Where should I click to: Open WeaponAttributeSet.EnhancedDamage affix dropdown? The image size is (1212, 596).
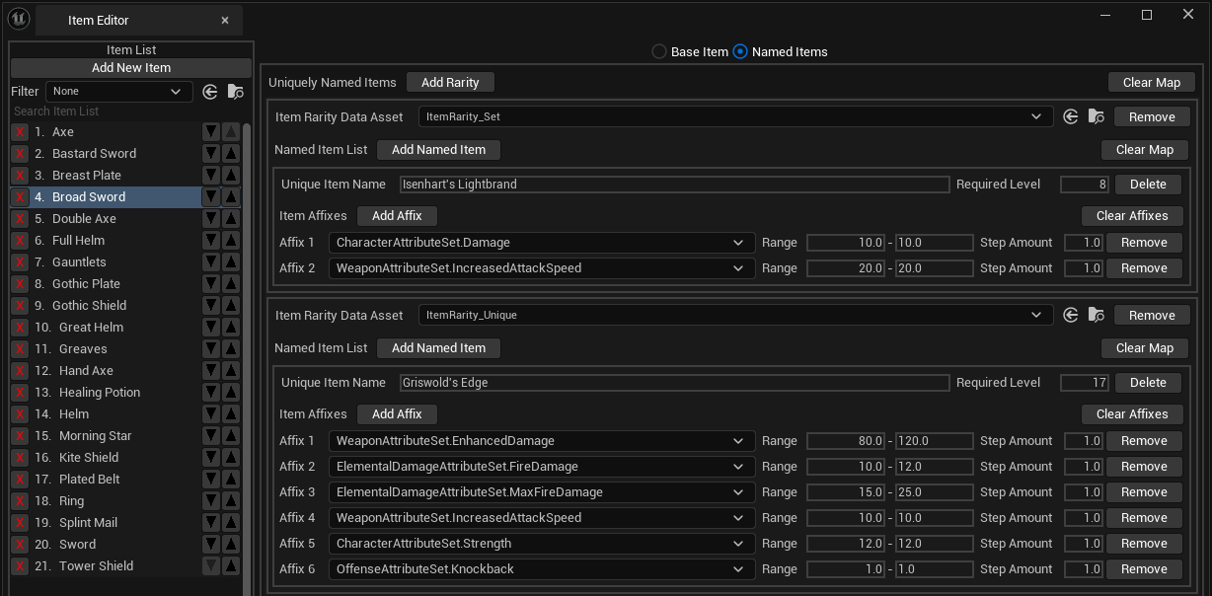[x=542, y=441]
